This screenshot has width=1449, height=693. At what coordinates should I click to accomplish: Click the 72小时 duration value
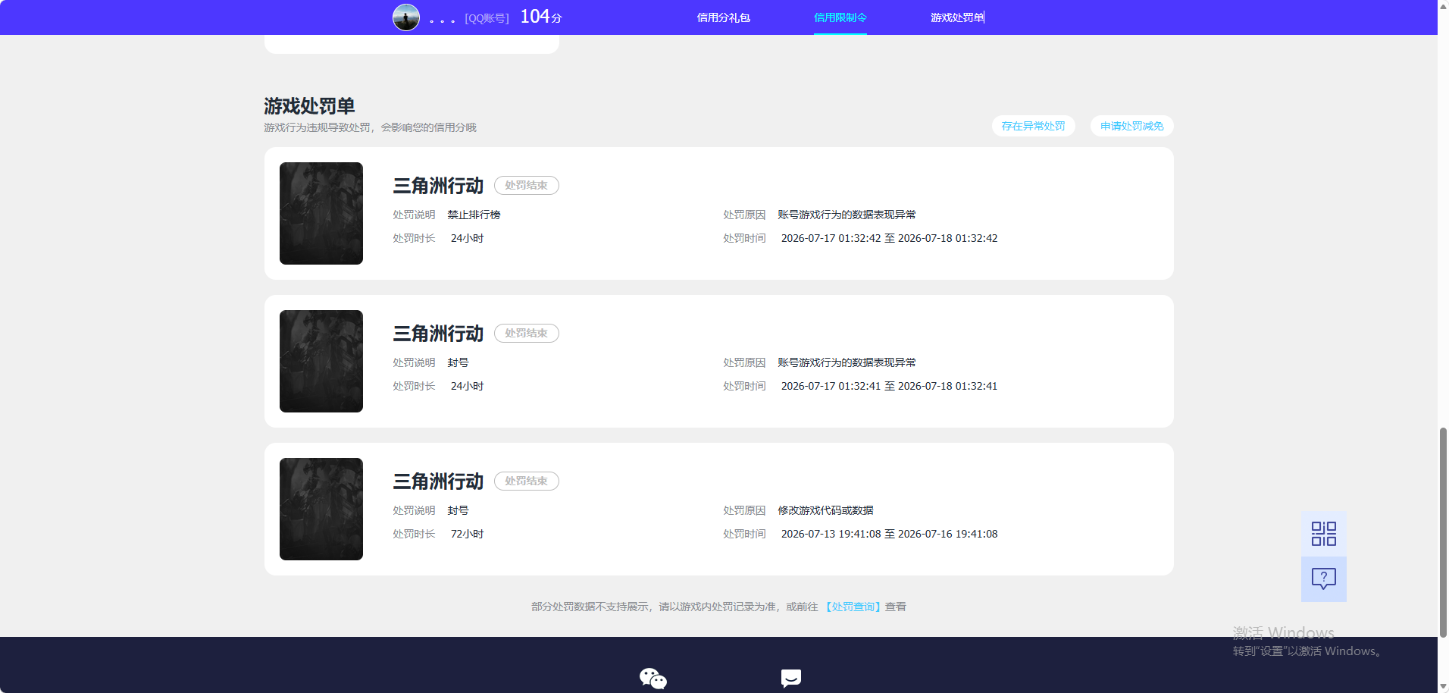(x=467, y=534)
